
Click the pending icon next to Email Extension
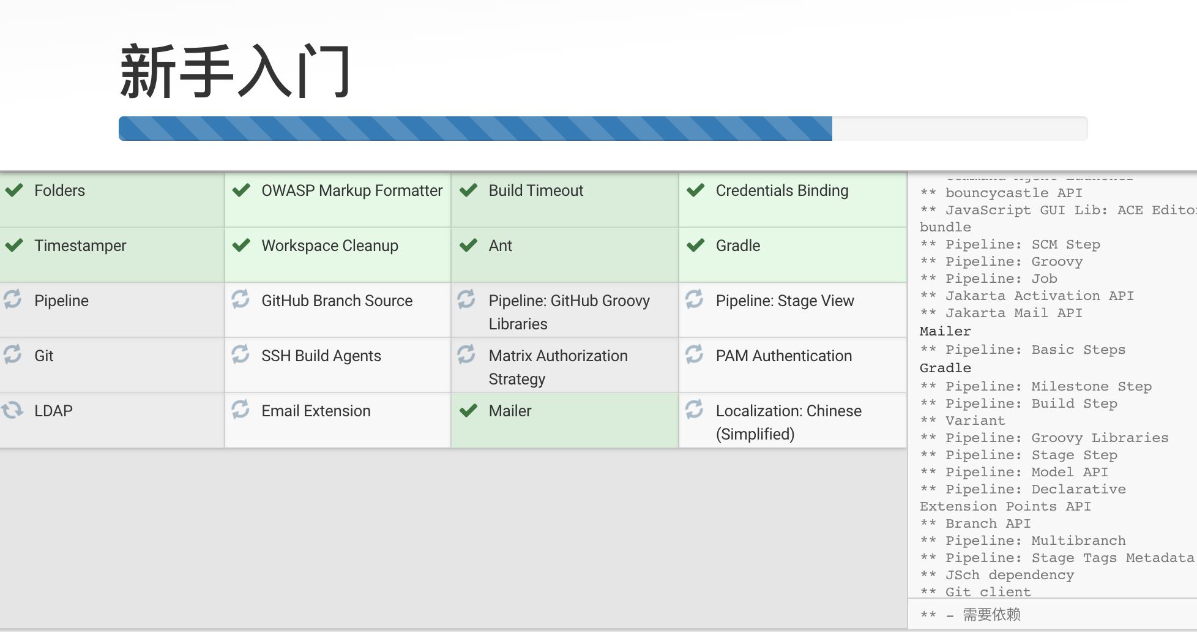click(x=240, y=409)
